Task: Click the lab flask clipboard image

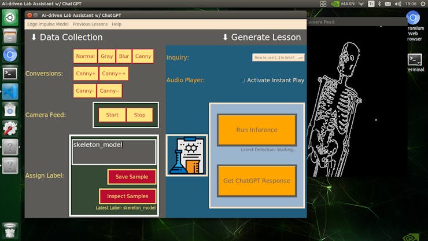Action: [187, 155]
